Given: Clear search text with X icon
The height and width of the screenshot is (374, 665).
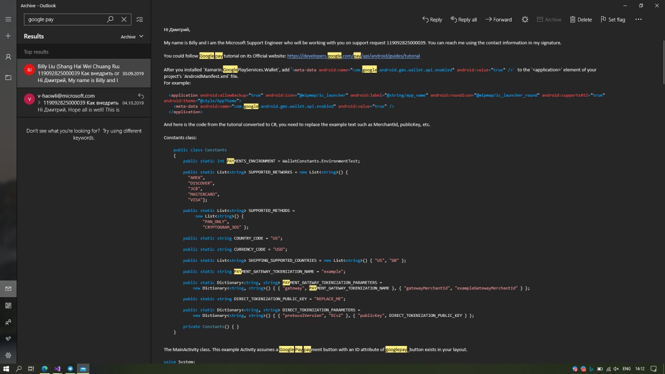Looking at the screenshot, I should click(124, 19).
